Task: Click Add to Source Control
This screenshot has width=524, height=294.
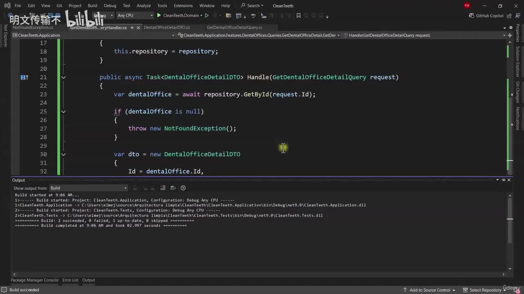Action: 429,290
